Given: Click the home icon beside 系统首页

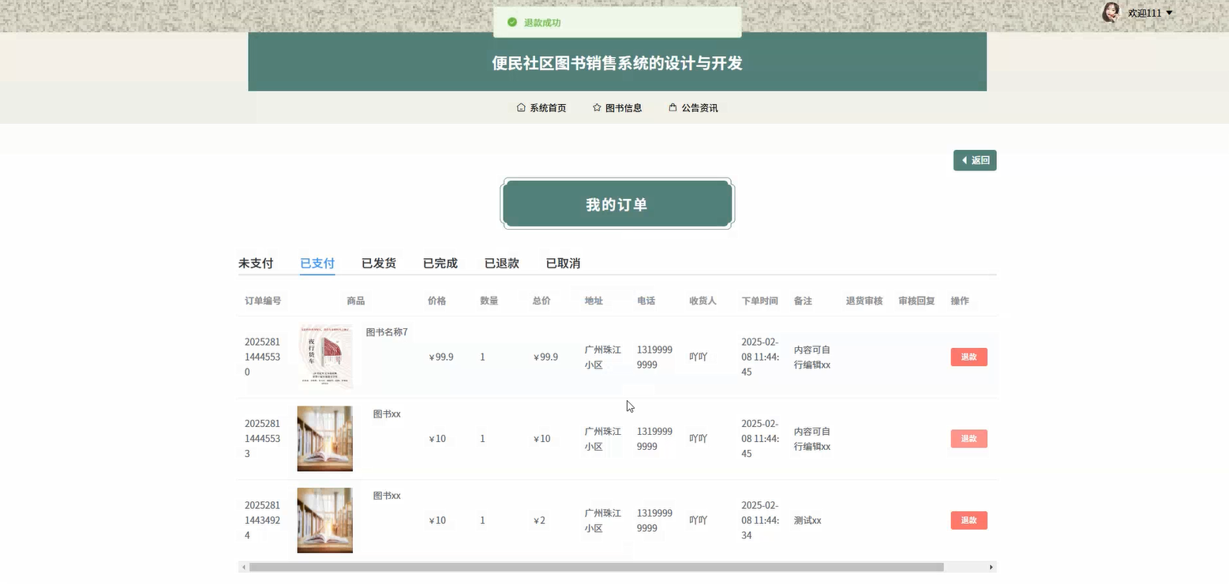Looking at the screenshot, I should coord(520,107).
